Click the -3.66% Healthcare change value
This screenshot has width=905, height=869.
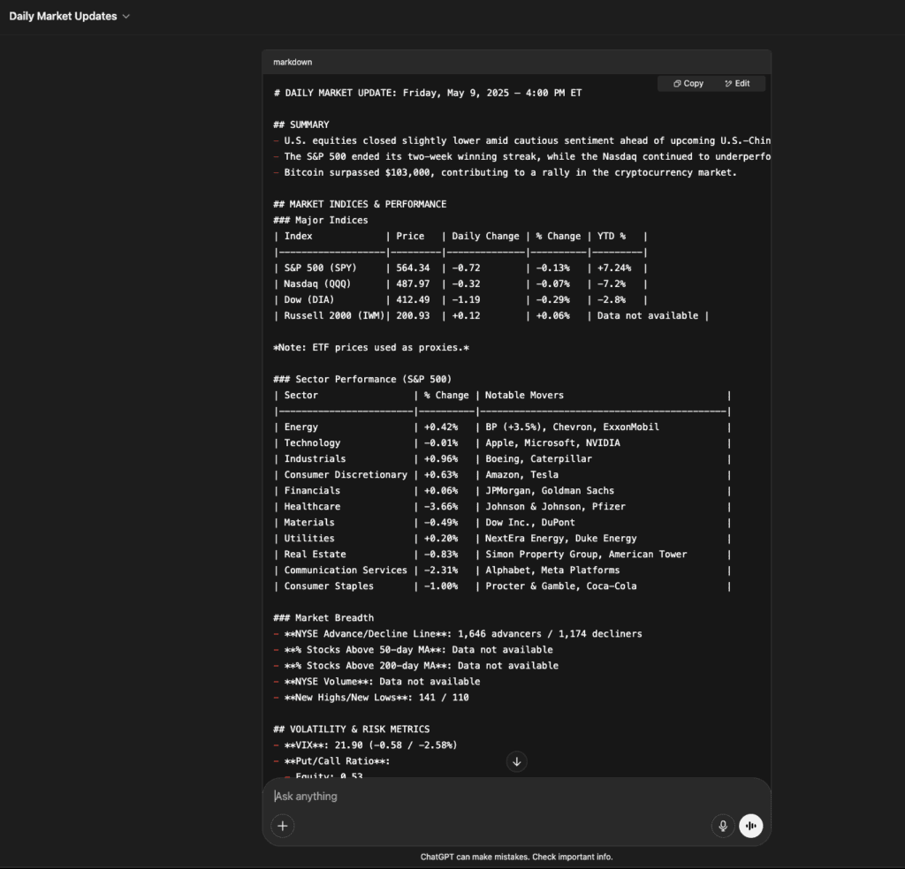pos(441,507)
